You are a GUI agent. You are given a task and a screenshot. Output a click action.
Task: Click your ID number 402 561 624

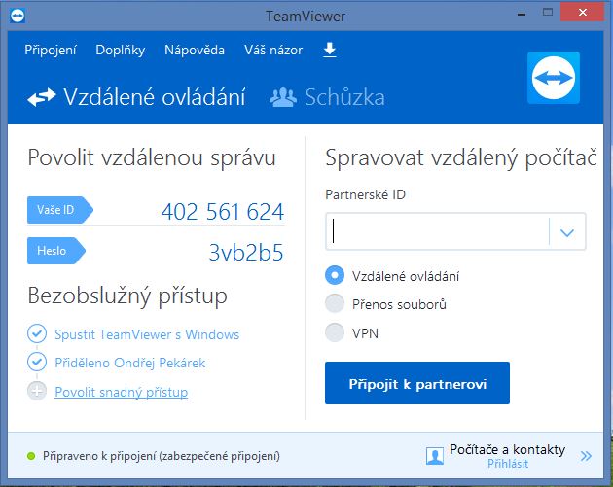pos(223,212)
